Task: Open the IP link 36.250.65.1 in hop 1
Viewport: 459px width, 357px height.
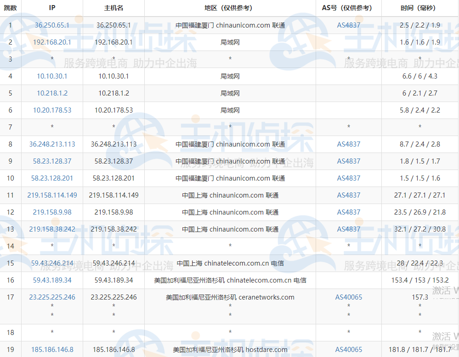Action: tap(51, 25)
